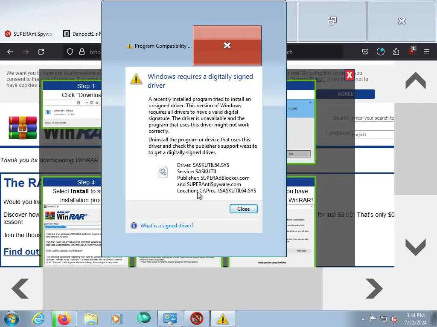Click the Step 4 WinRAR installer thumbnail
The width and height of the screenshot is (437, 327).
pos(72,236)
